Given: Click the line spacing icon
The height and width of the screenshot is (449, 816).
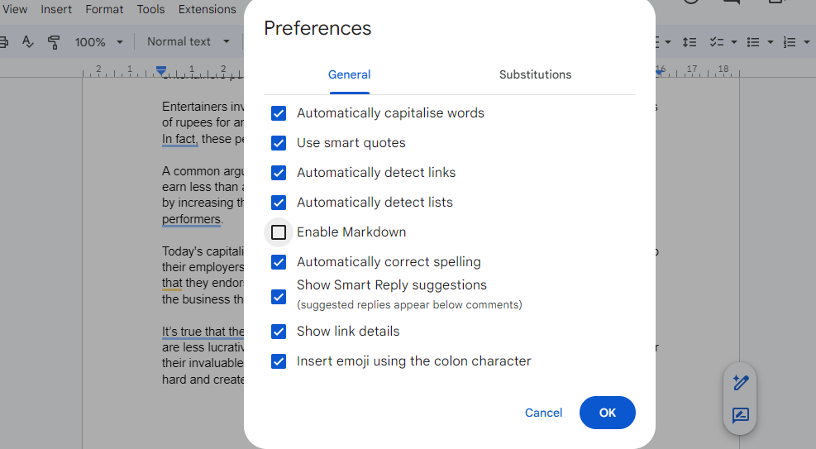Looking at the screenshot, I should 690,41.
